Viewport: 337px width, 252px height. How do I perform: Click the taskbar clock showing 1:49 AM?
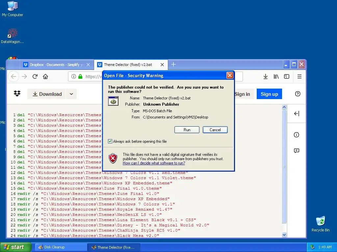click(x=325, y=247)
